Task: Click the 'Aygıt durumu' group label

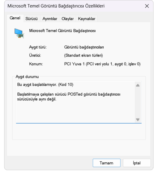Action: point(27,77)
